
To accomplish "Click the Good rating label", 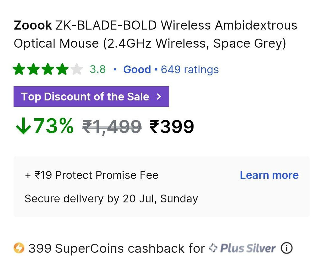I will pyautogui.click(x=137, y=69).
